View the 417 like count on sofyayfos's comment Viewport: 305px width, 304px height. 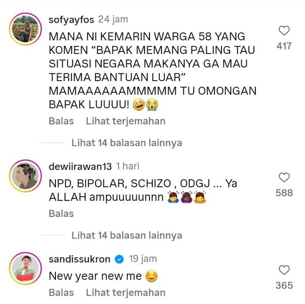pos(284,46)
